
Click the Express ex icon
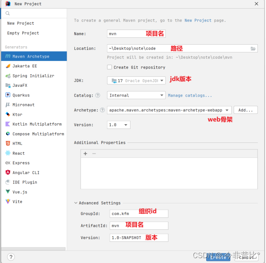pos(8,163)
